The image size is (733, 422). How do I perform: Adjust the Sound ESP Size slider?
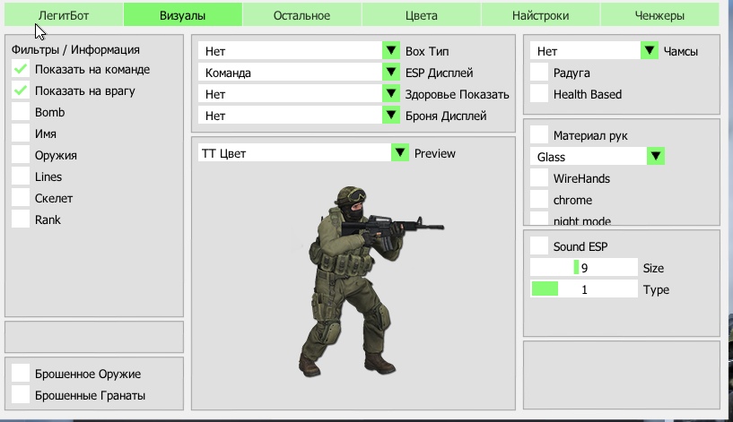tap(584, 268)
